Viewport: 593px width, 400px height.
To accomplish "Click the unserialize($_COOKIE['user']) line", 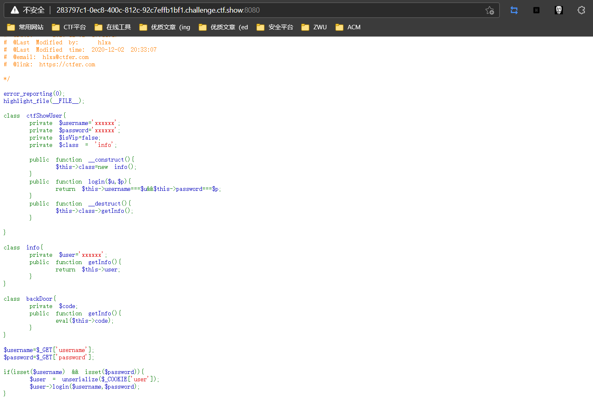I will (94, 380).
